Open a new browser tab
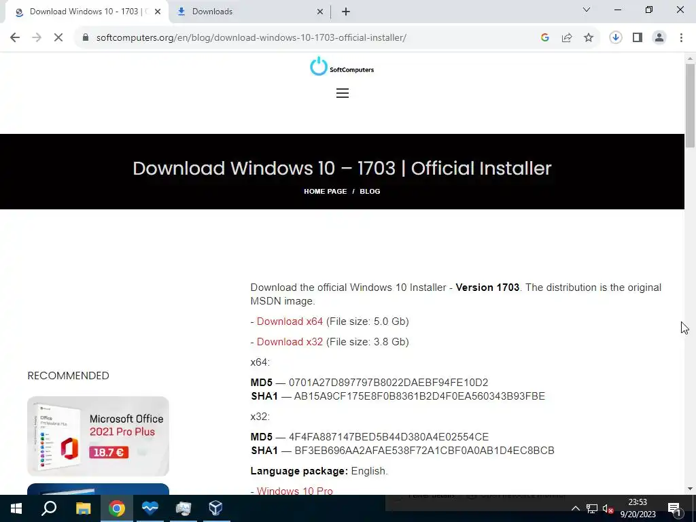 [x=346, y=12]
